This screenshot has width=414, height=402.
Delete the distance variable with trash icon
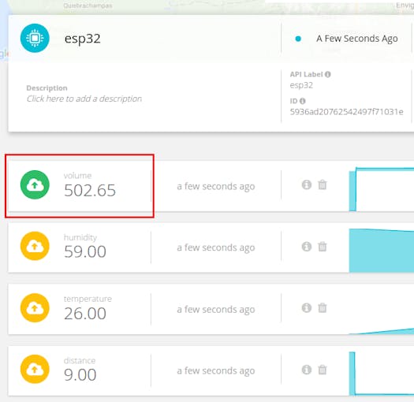pos(323,370)
